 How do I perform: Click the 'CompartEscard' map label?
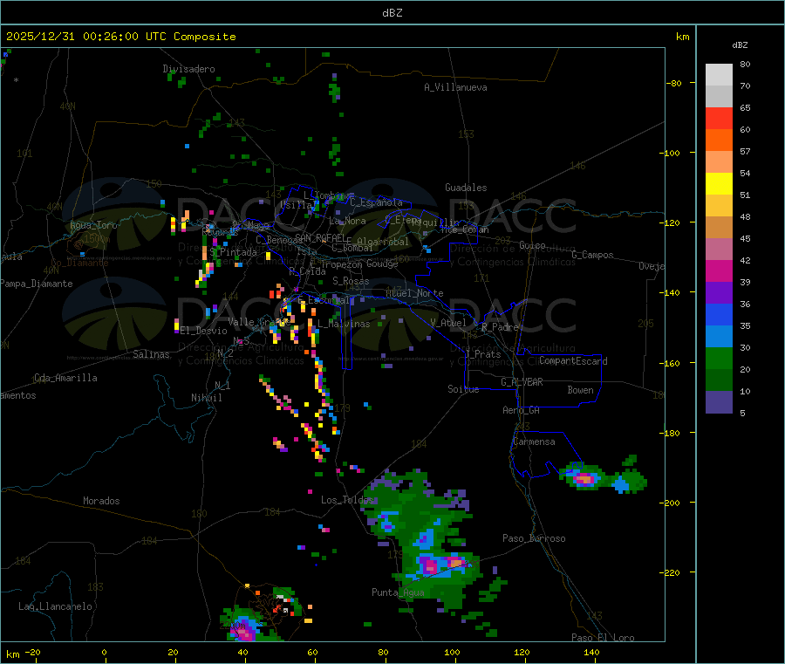point(574,361)
